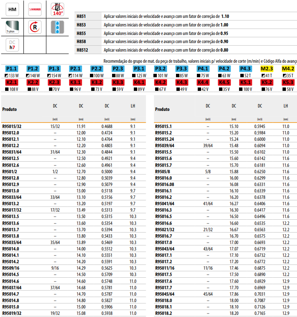Select the blue P1.1 material group badge
The height and width of the screenshot is (317, 297).
pyautogui.click(x=12, y=69)
